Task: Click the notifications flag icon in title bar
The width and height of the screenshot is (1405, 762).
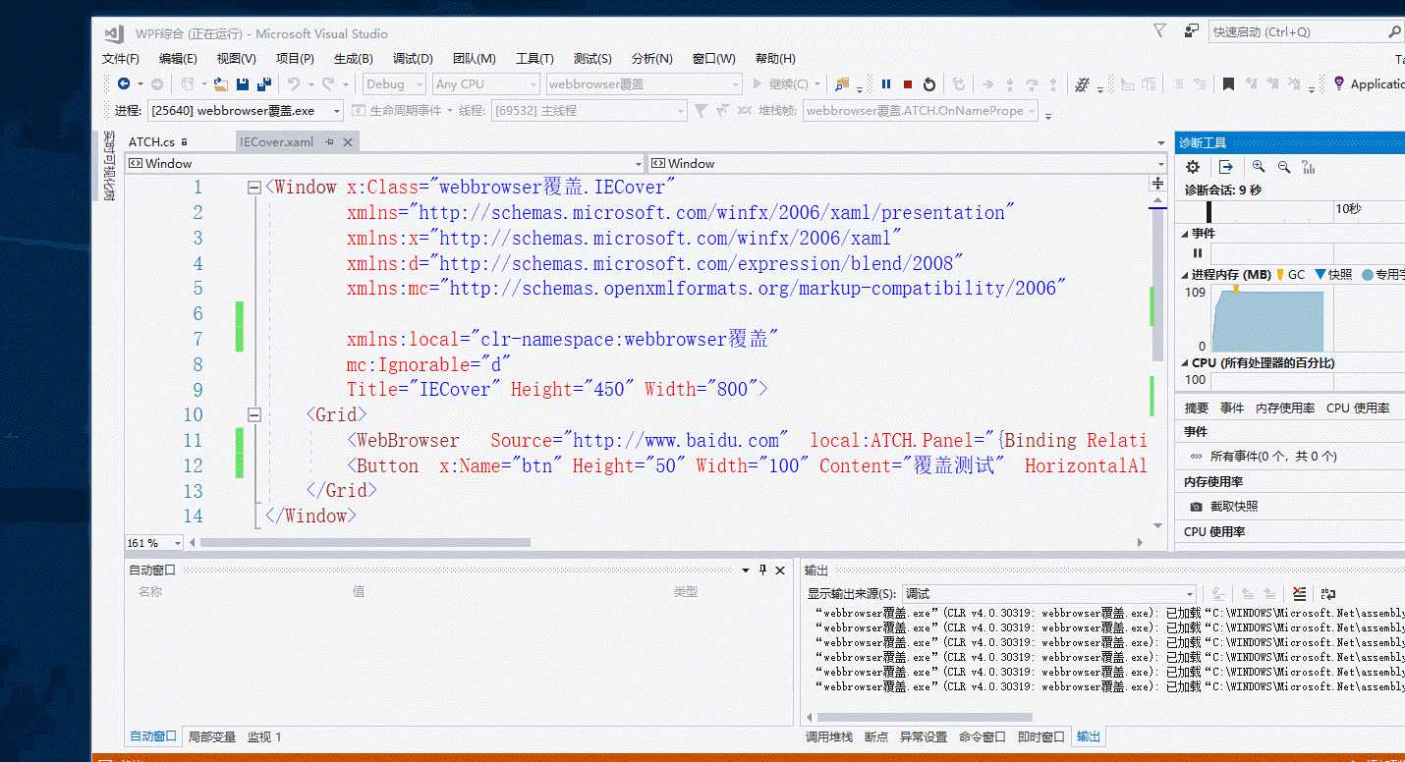Action: coord(1160,31)
